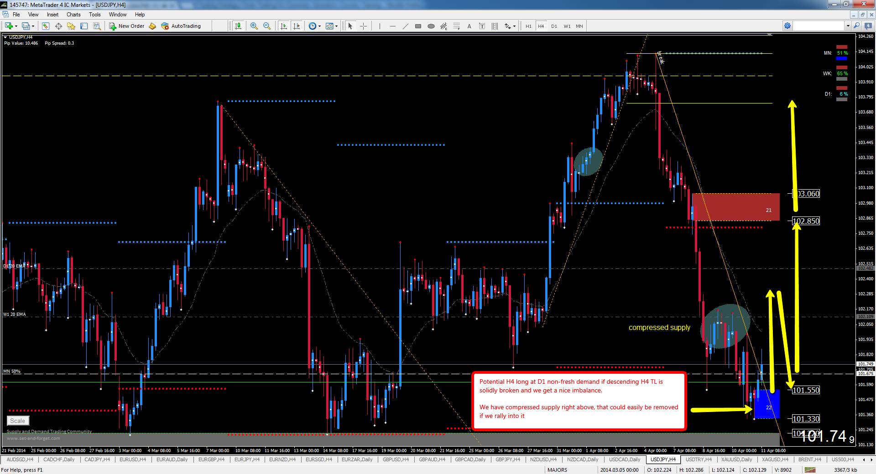The width and height of the screenshot is (876, 474).
Task: Open the Profiles toolbar icon
Action: click(x=26, y=26)
